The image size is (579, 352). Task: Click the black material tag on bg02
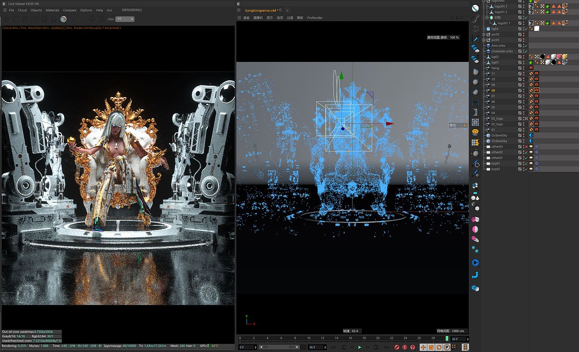coord(542,56)
